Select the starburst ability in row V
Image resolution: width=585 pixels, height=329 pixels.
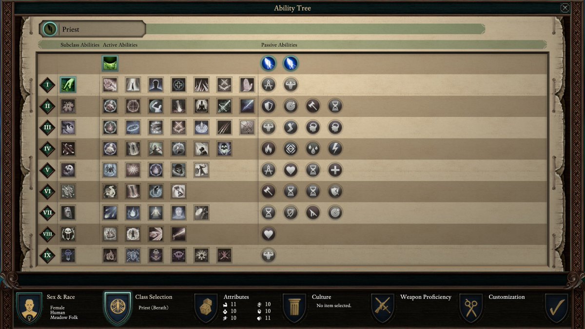(x=133, y=170)
